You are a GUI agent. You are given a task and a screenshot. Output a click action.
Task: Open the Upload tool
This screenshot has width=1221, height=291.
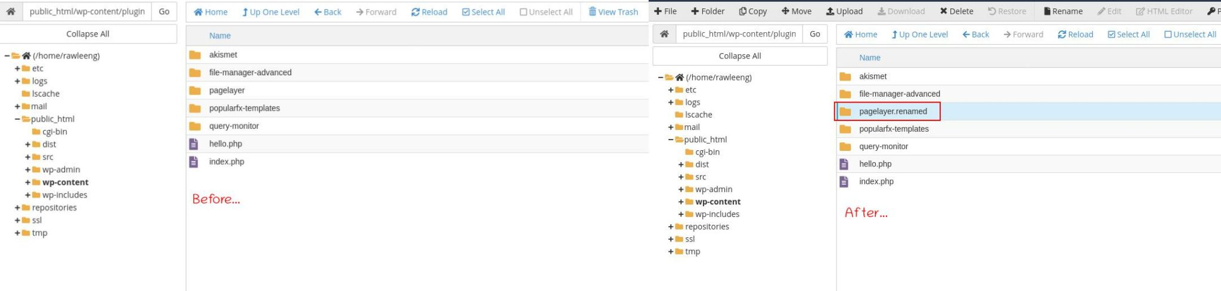pos(830,11)
